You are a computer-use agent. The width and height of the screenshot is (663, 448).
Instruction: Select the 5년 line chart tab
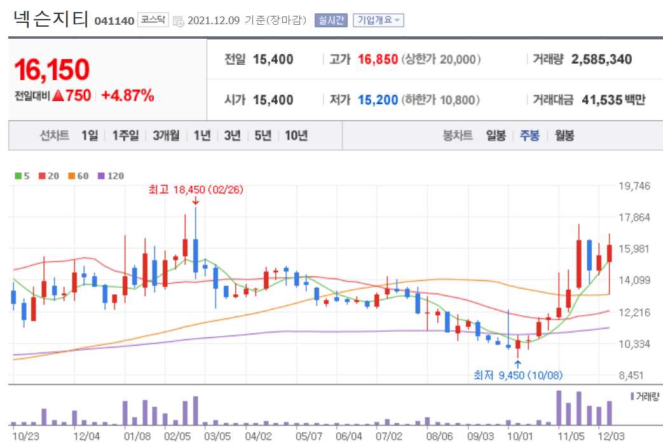(263, 135)
